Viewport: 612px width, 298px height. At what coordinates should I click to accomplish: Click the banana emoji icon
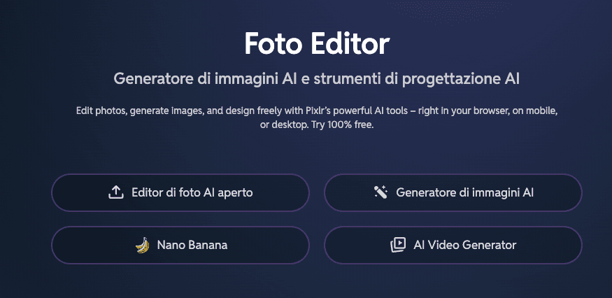142,245
